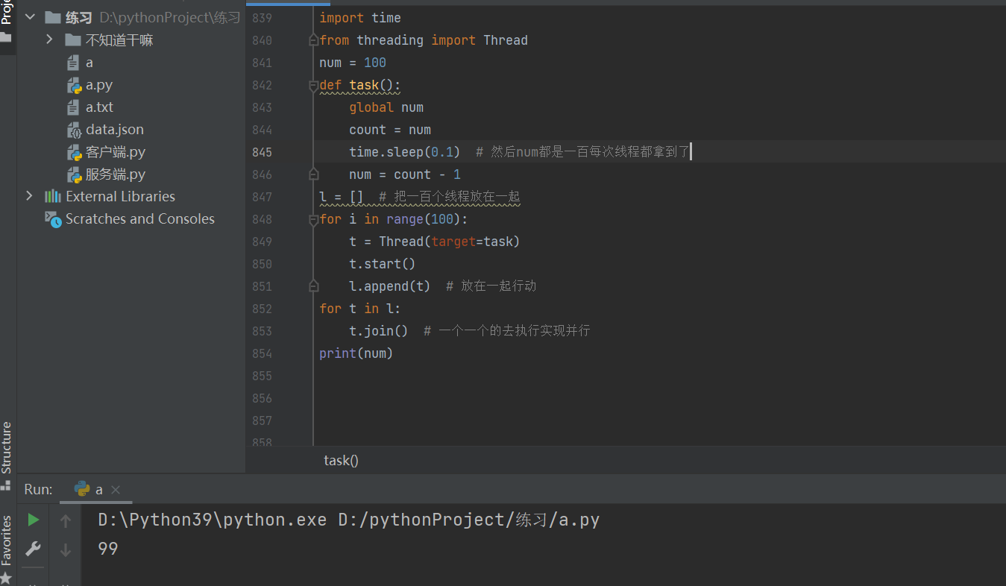Select the Scratches and Consoles icon
Screen dimensions: 1006x586
click(x=52, y=218)
